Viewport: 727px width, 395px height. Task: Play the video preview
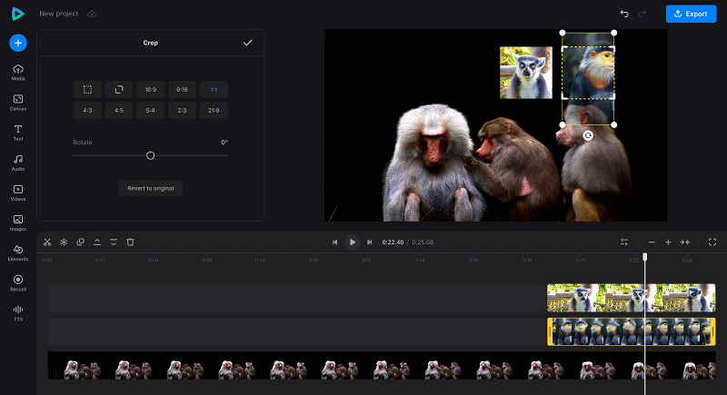(x=352, y=242)
